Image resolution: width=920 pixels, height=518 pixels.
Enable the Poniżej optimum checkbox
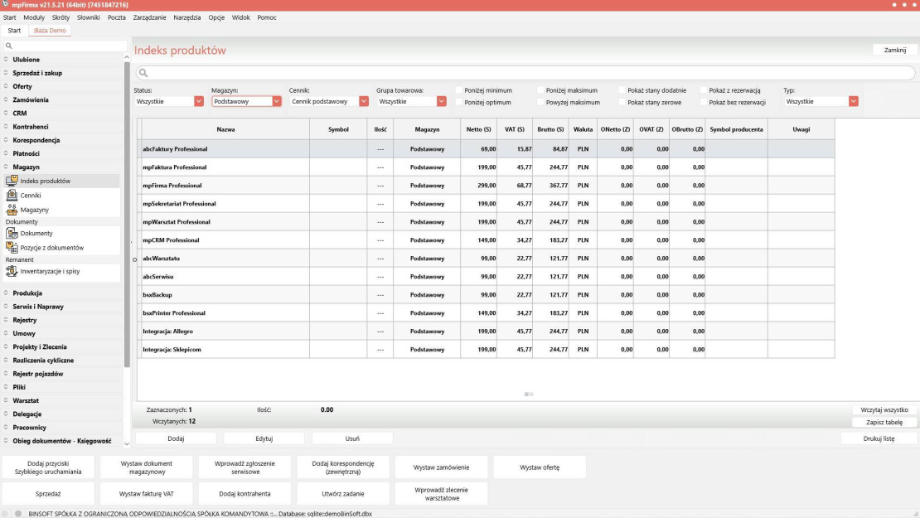point(459,102)
